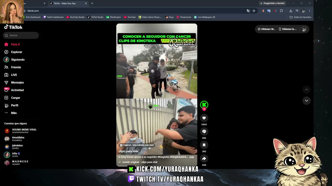Expand the video caption with 'más'
The image size is (332, 186).
pos(192,157)
